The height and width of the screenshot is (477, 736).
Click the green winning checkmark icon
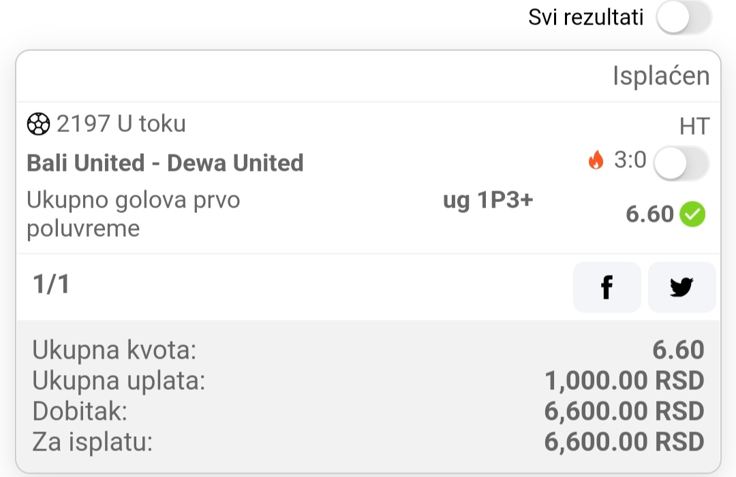point(694,214)
